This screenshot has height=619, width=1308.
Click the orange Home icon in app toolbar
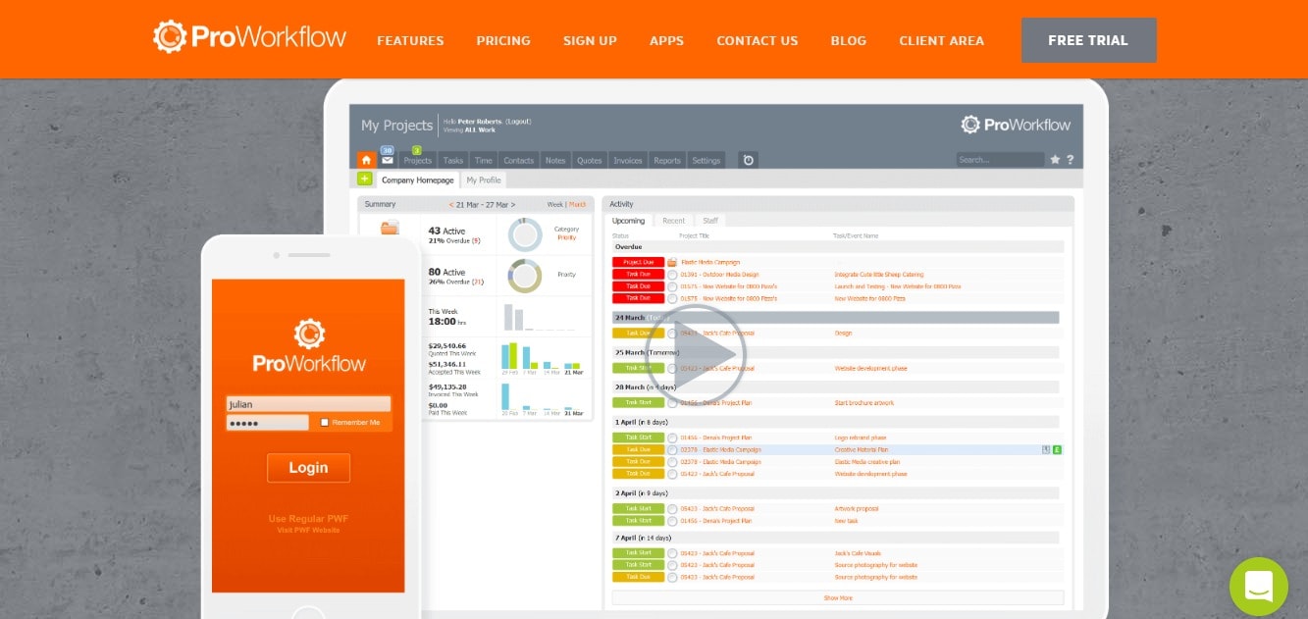coord(366,160)
